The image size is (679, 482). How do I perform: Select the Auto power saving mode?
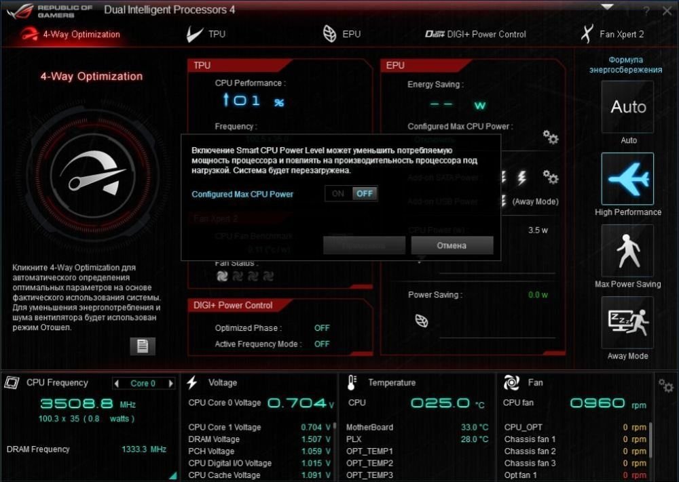click(x=627, y=107)
